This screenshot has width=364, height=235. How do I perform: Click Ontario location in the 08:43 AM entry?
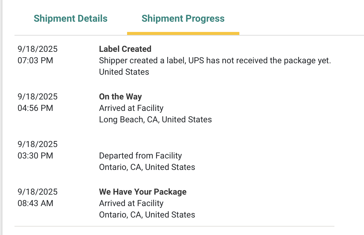pyautogui.click(x=147, y=215)
